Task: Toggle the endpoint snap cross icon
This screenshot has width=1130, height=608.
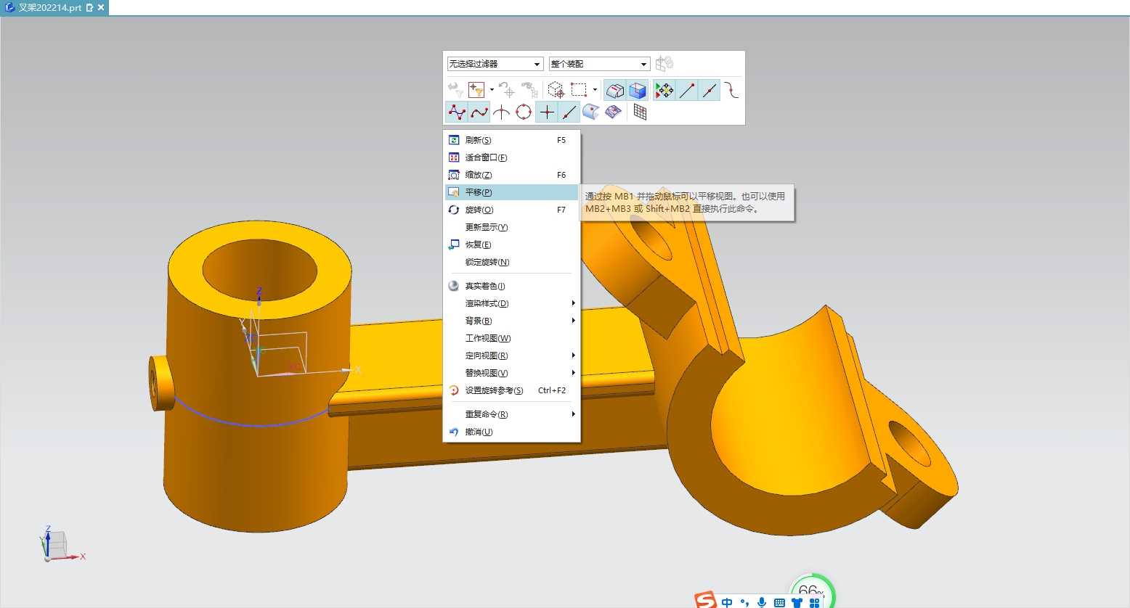Action: click(547, 112)
